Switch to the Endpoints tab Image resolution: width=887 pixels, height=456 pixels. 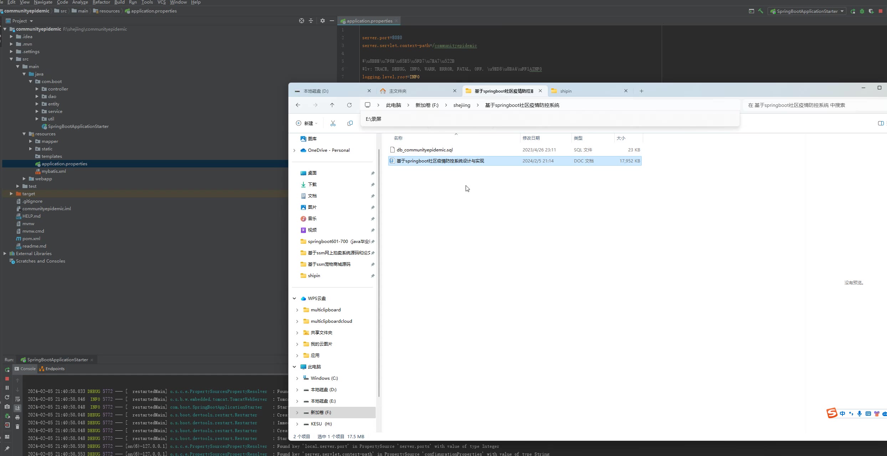tap(52, 369)
